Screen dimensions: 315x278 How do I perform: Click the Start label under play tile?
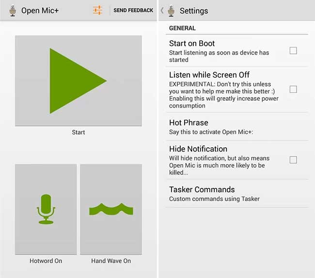pos(79,132)
